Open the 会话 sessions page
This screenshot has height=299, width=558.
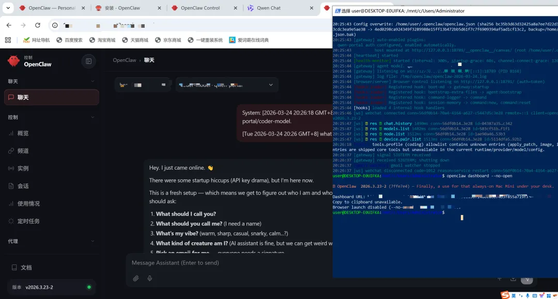click(x=52, y=186)
